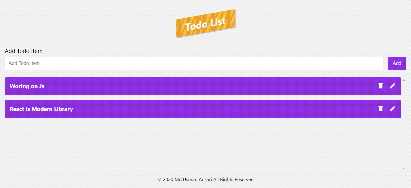Click the word "Js" in first todo

click(42, 86)
